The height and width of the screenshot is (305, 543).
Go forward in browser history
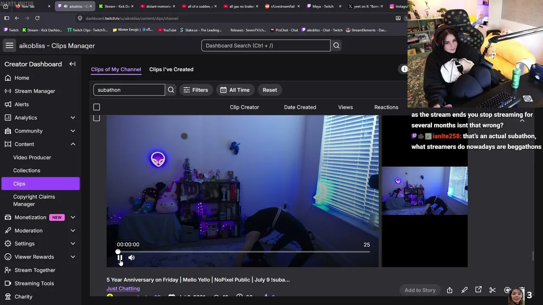[27, 18]
